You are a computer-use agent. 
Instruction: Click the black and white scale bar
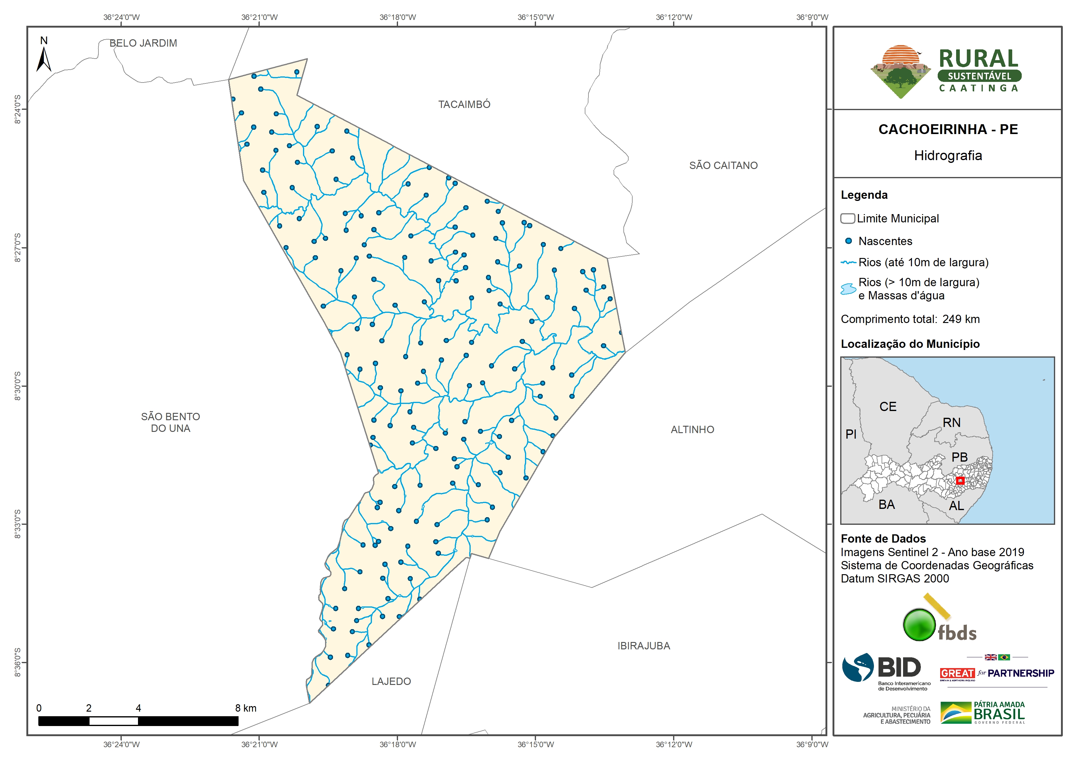click(x=138, y=721)
